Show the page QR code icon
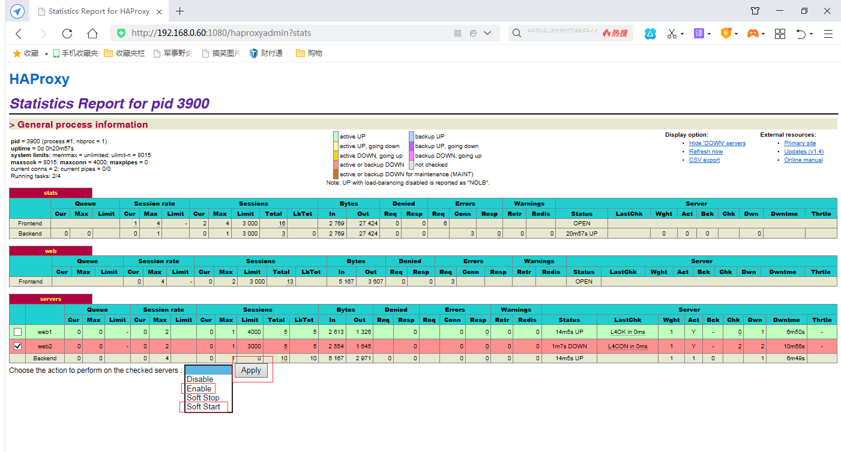This screenshot has height=452, width=841. point(457,34)
